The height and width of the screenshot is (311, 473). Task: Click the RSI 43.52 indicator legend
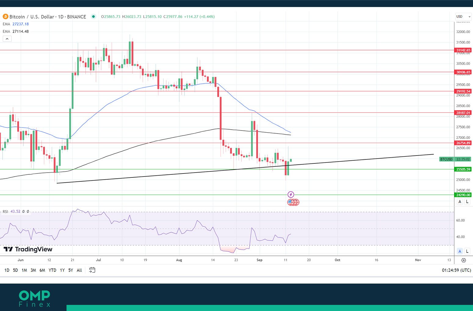(16, 211)
